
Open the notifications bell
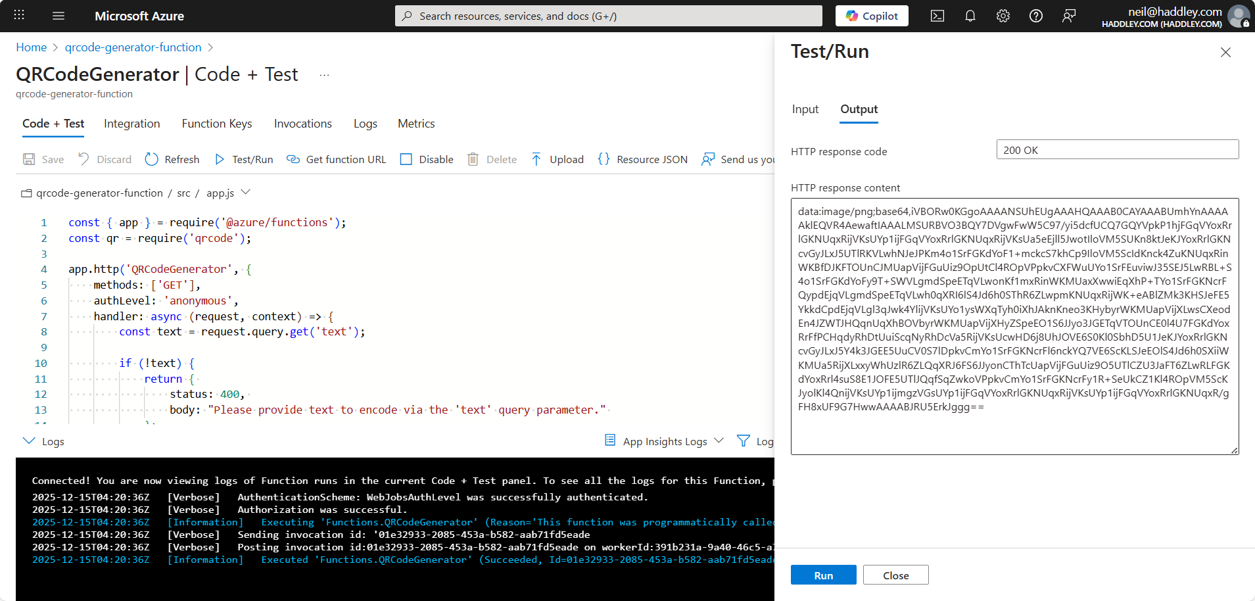[970, 16]
